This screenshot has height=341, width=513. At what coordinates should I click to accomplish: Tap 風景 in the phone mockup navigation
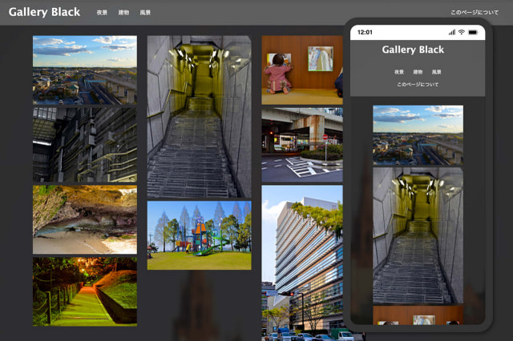[436, 72]
